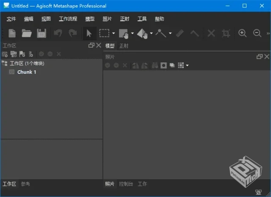Click the New document icon
This screenshot has height=197, width=271.
point(12,33)
